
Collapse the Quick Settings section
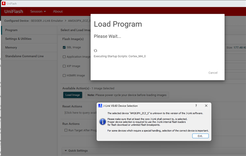pos(66,151)
